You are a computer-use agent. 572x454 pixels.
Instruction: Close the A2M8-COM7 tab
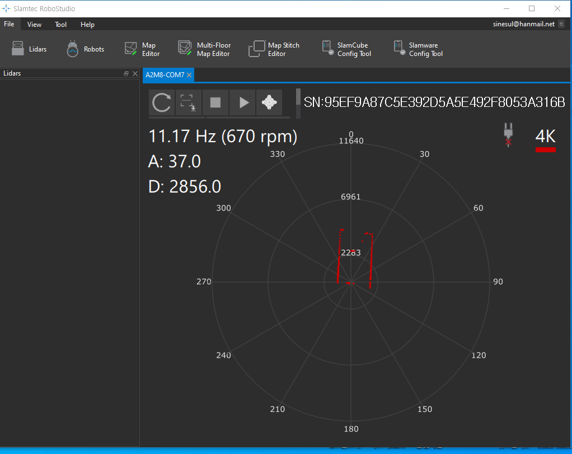tap(189, 75)
